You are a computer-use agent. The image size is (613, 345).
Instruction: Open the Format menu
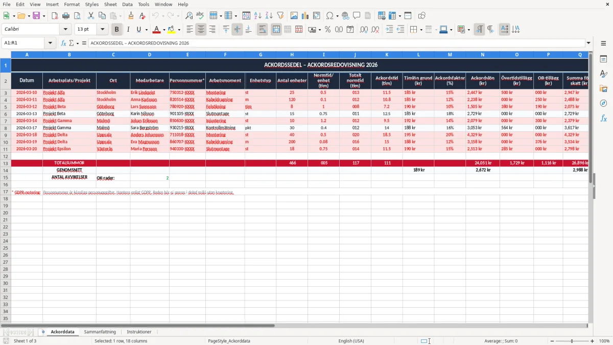(72, 4)
